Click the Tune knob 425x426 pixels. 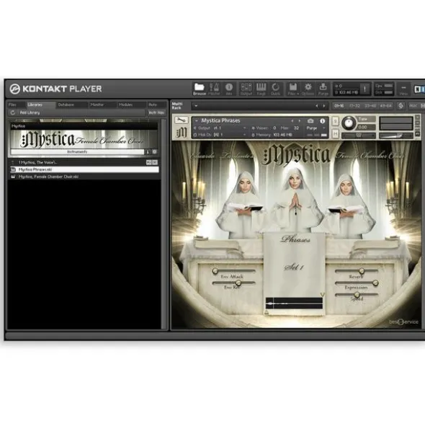[x=349, y=123]
